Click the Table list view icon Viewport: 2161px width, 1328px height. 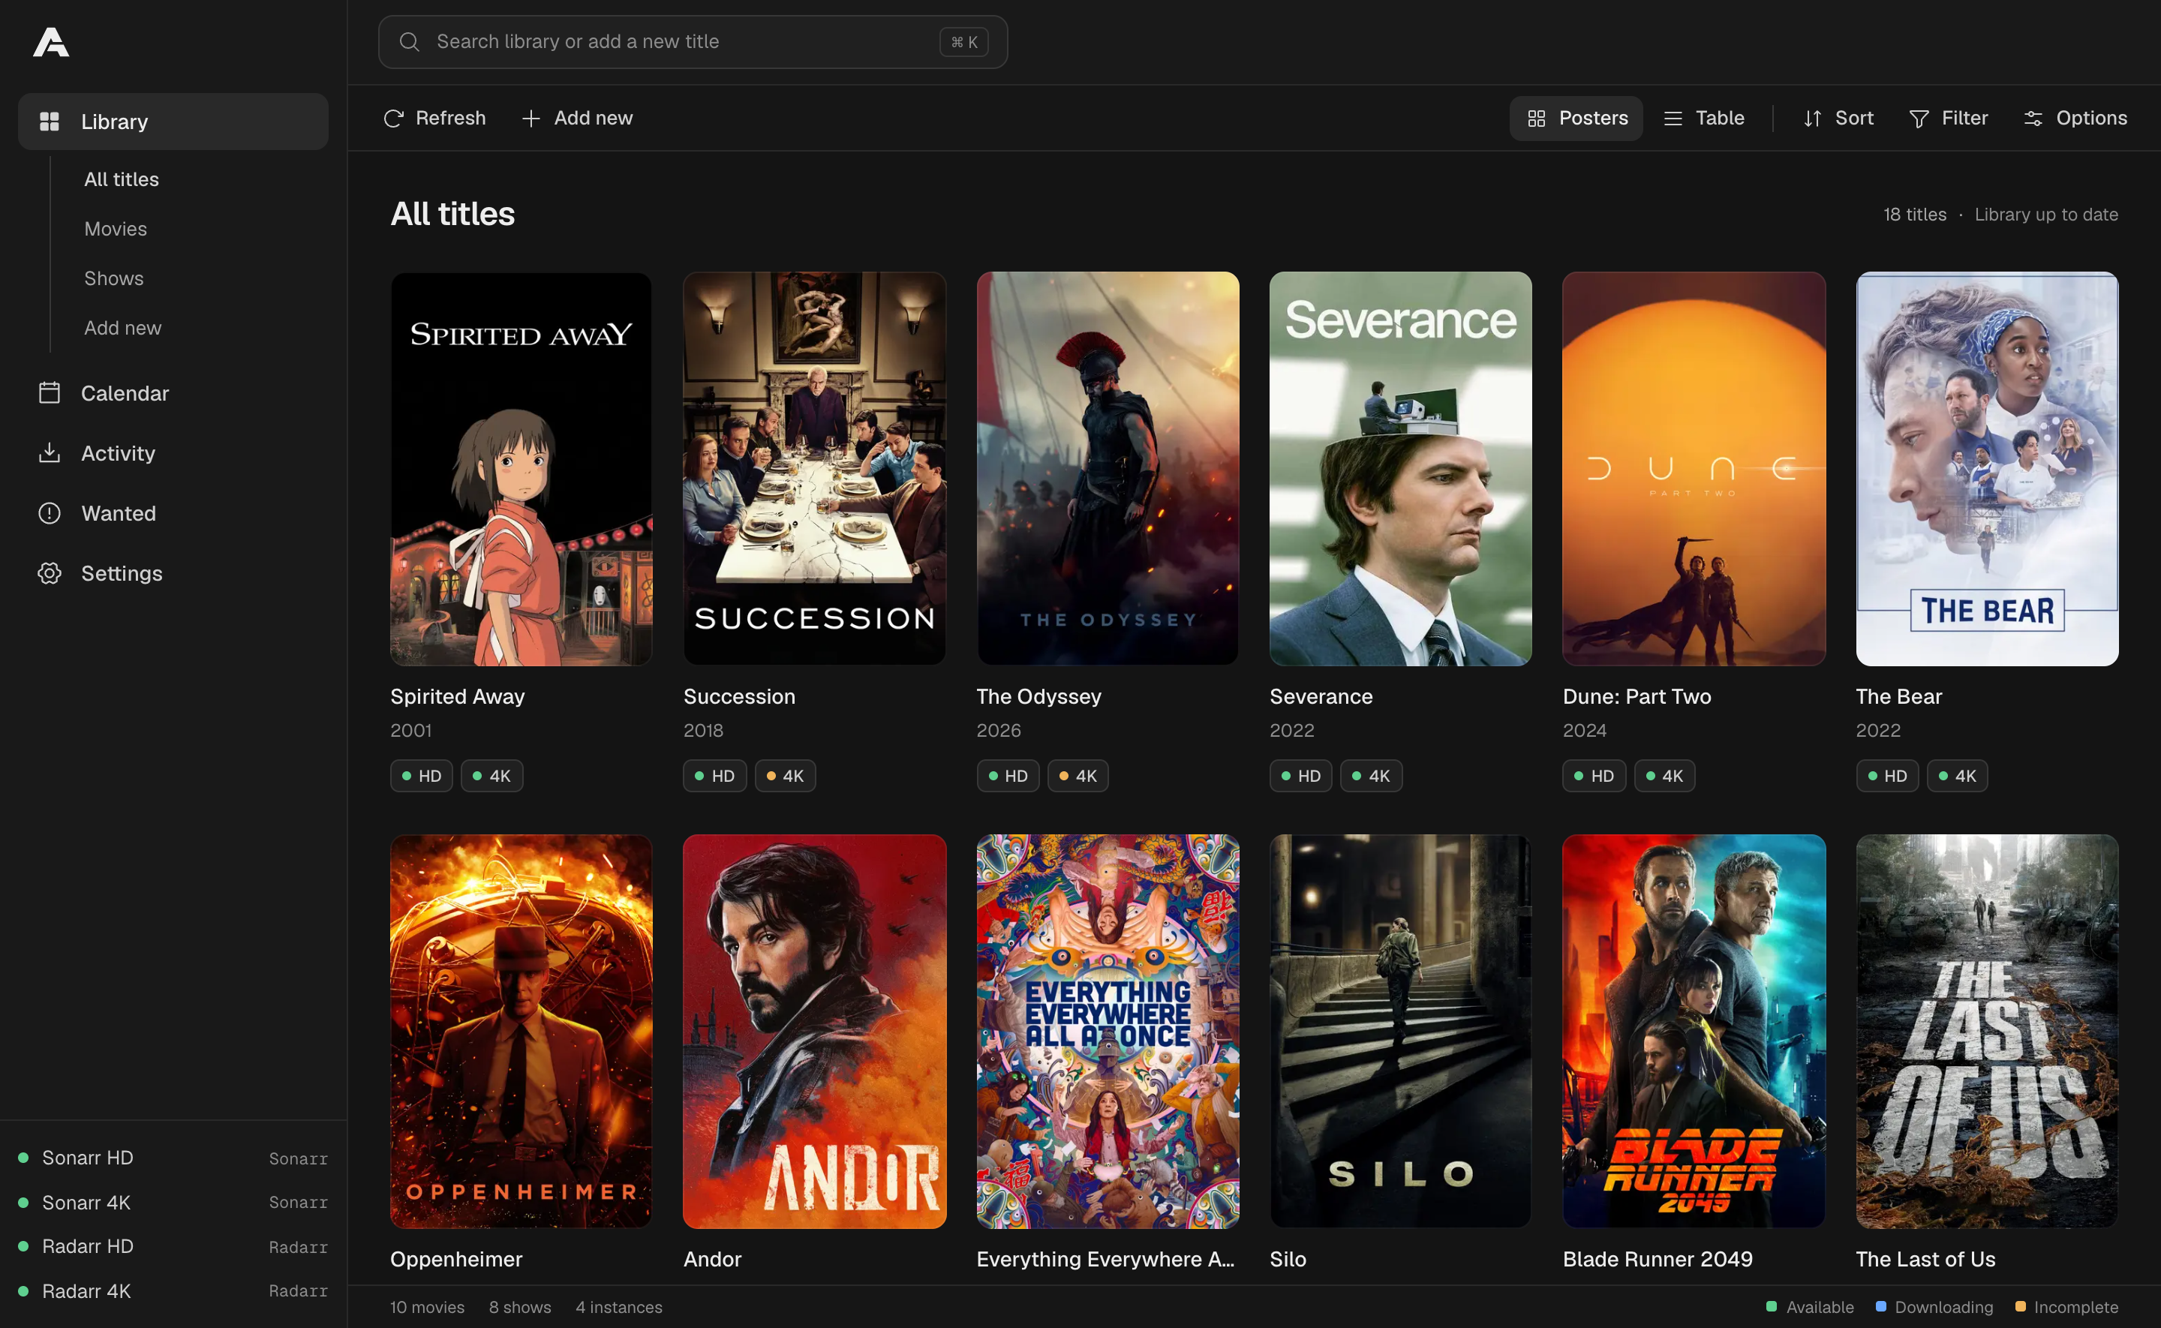(x=1673, y=118)
